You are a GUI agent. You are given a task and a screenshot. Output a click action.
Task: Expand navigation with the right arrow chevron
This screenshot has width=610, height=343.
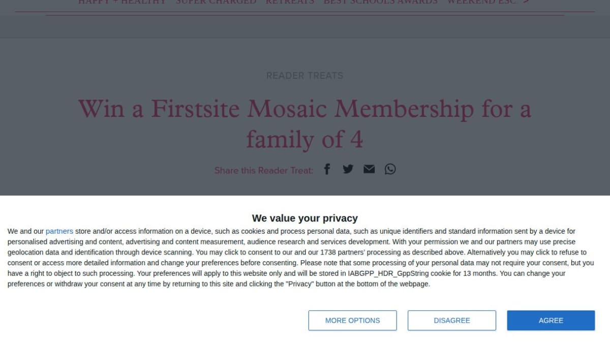(526, 2)
